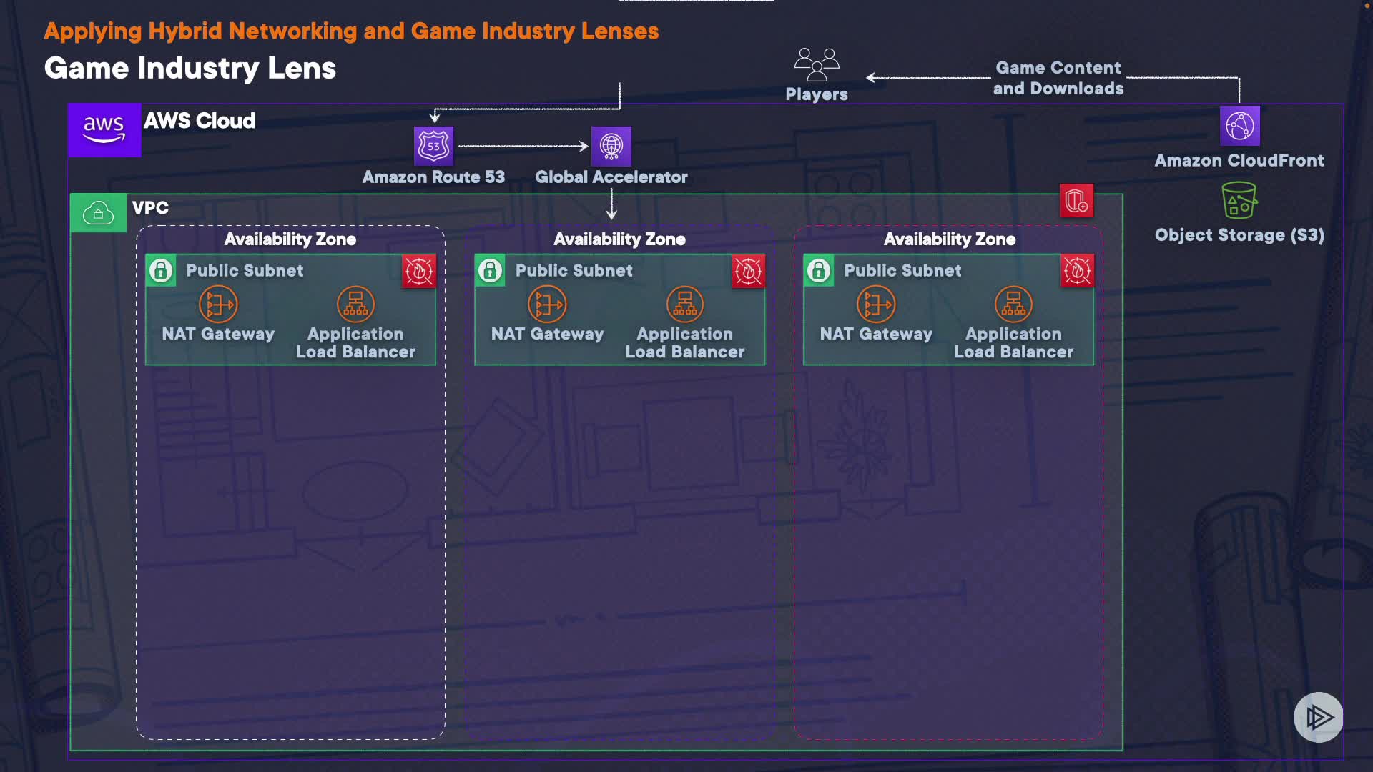1373x772 pixels.
Task: Click NAT Gateway icon in third zone
Action: tap(876, 305)
